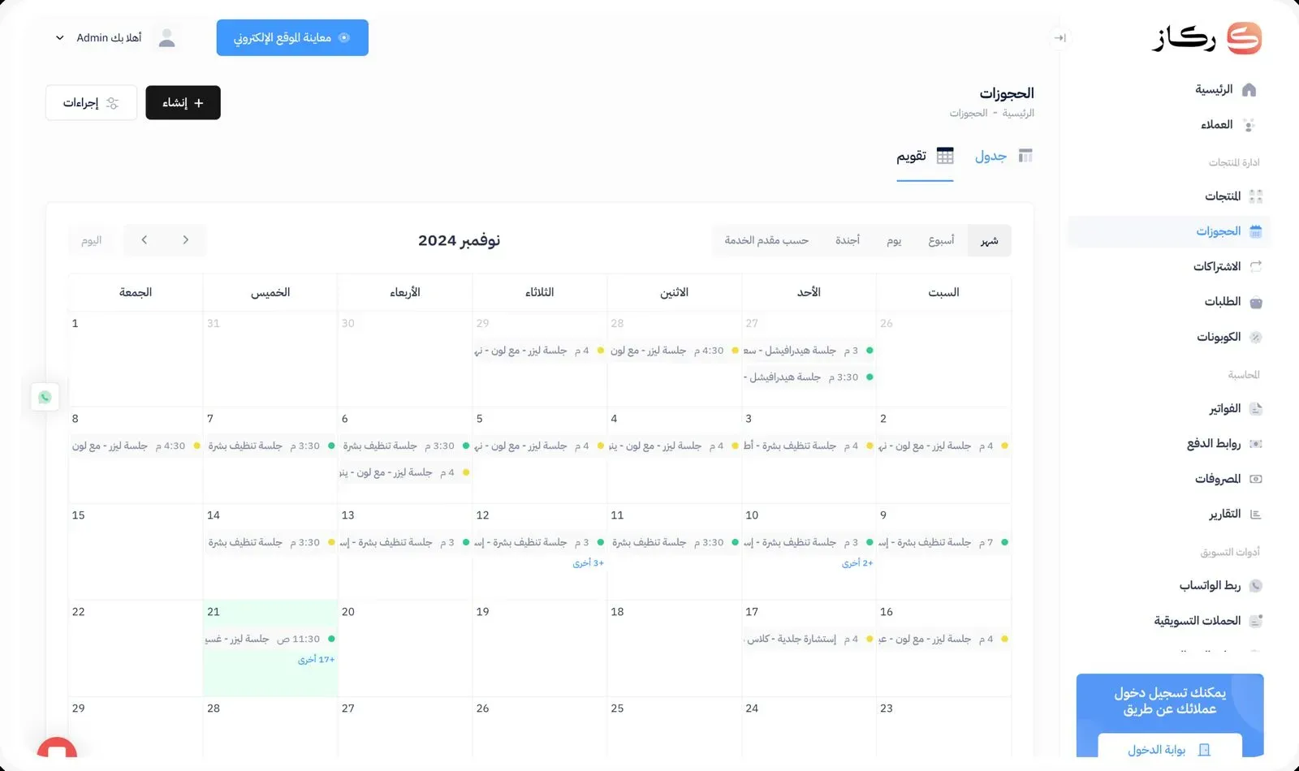This screenshot has height=771, width=1299.
Task: Switch to the جدول table tab
Action: (x=1003, y=156)
